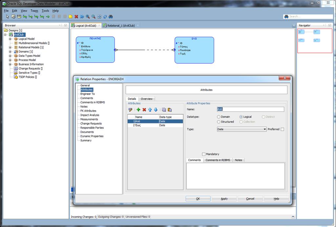Expand the Logical Model node

[x=10, y=39]
